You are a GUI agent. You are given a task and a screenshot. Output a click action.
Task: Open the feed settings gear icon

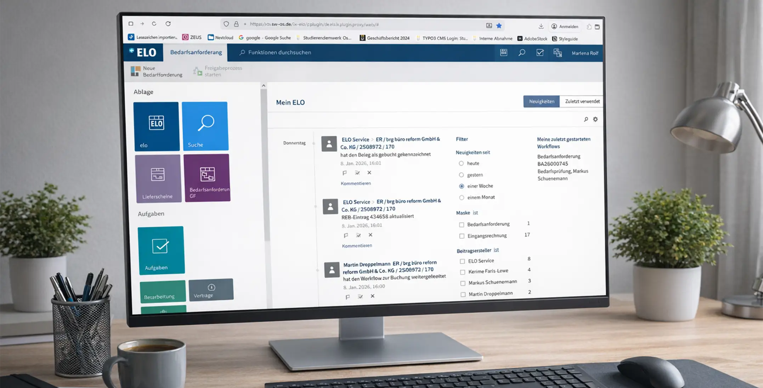(595, 119)
